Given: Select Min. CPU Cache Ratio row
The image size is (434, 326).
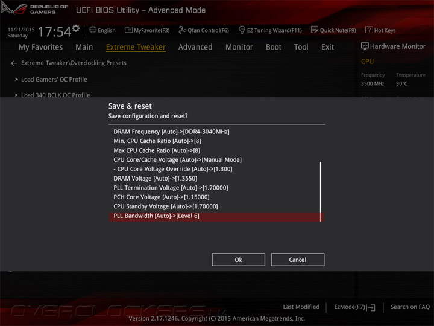Looking at the screenshot, I should point(216,141).
